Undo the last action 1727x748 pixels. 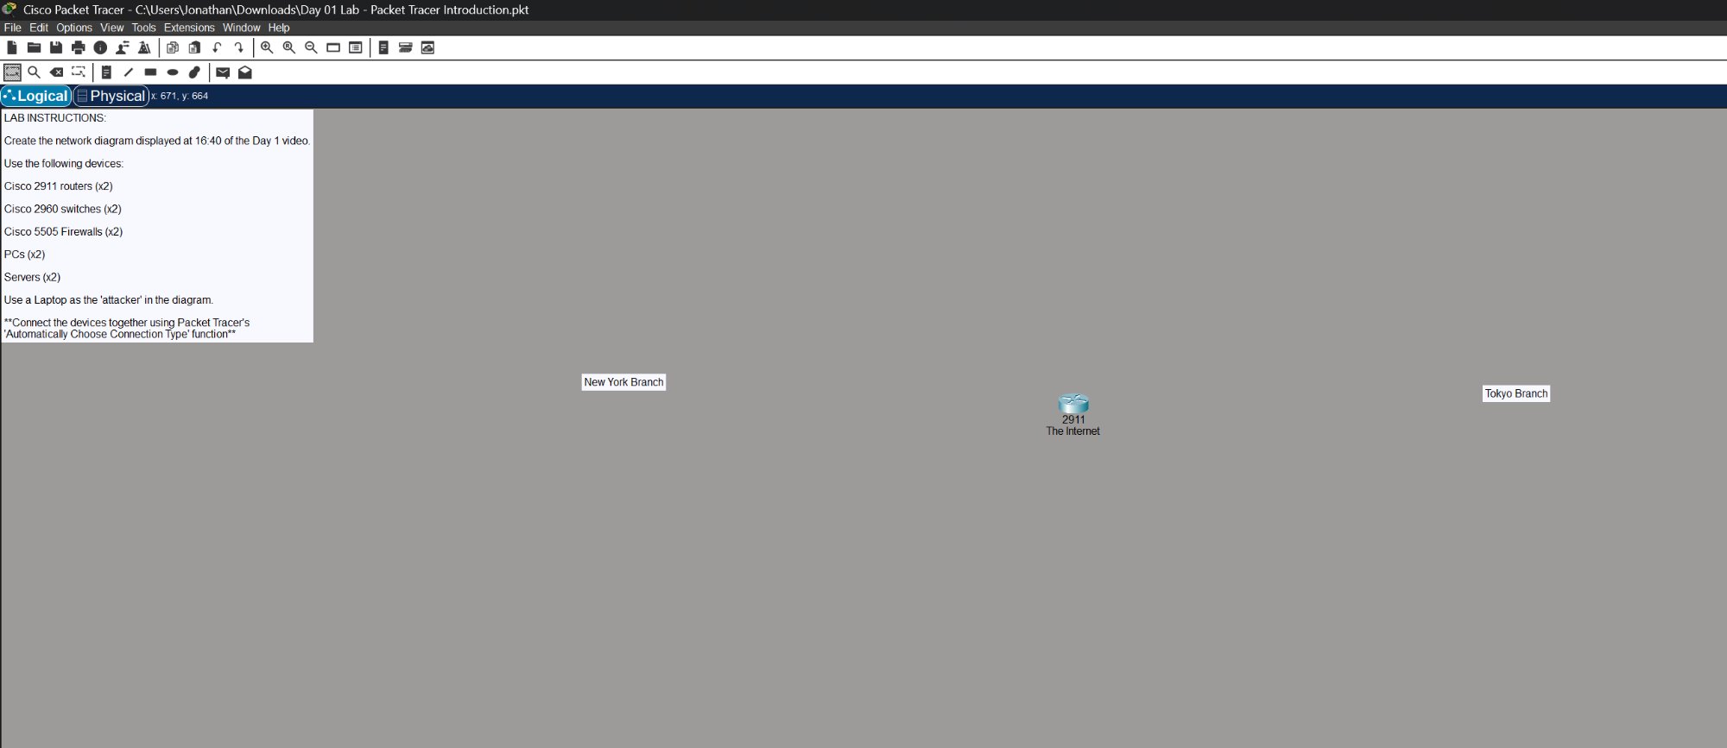[217, 47]
